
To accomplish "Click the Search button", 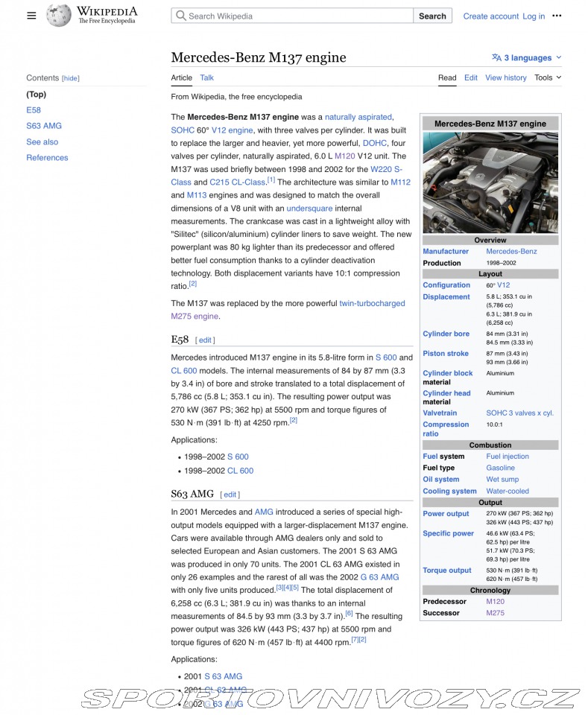I will (x=432, y=16).
